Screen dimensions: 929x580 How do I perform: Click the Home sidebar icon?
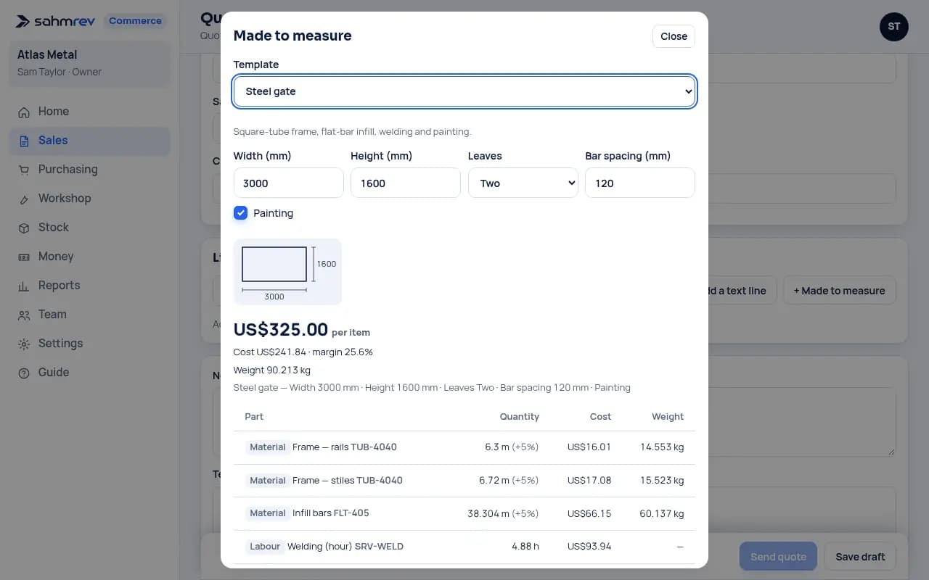24,112
